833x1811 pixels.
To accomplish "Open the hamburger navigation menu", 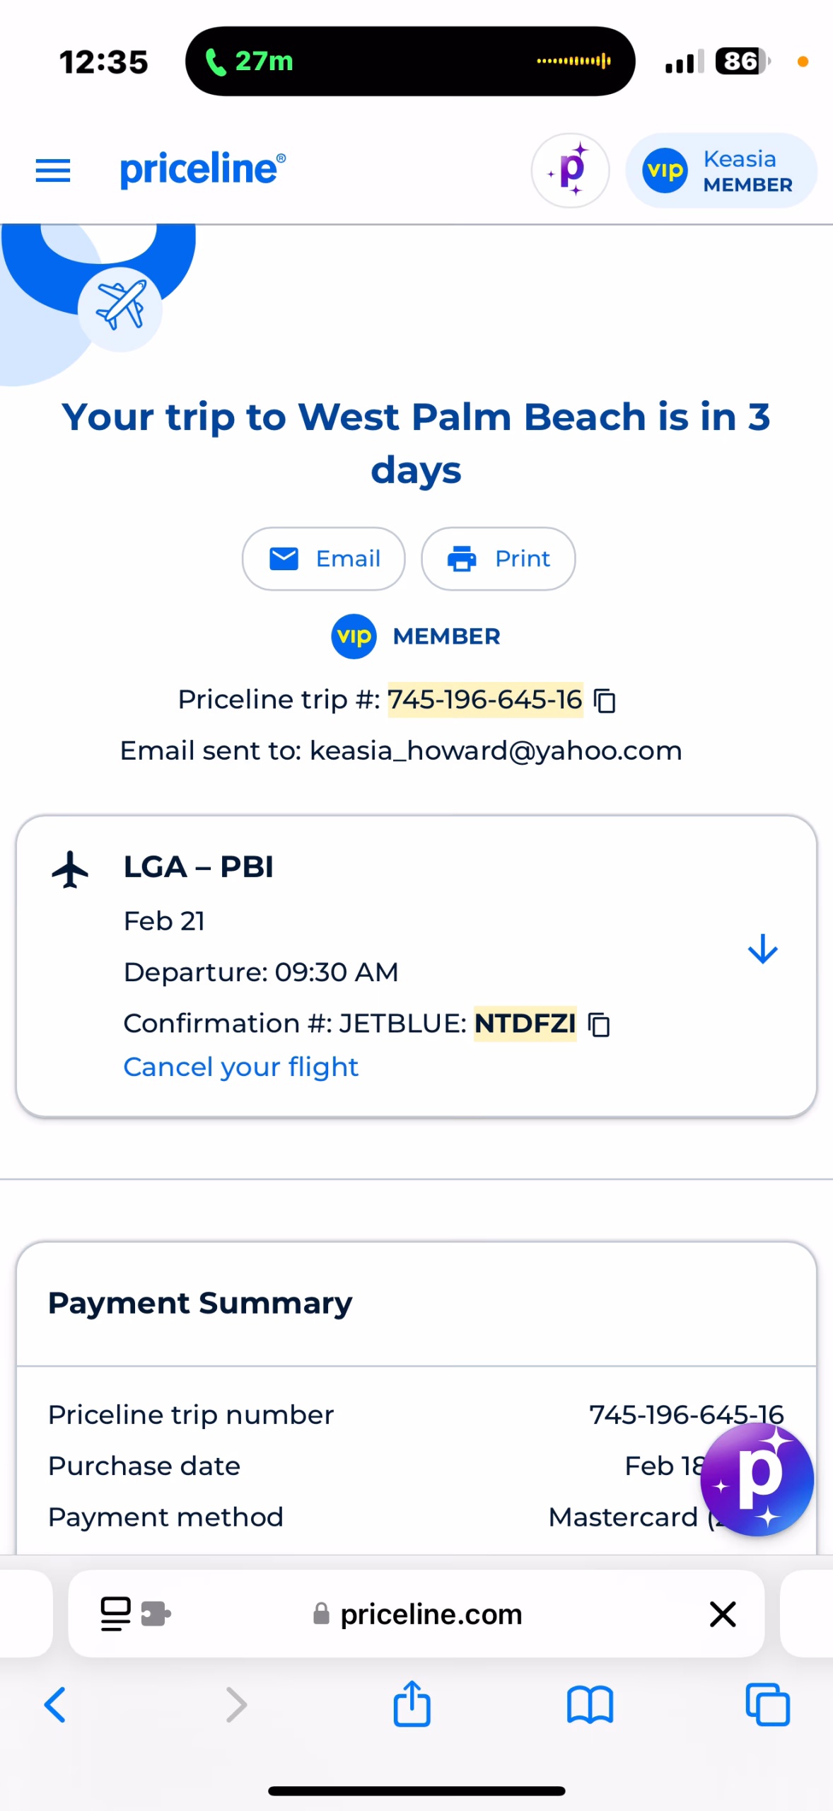I will click(x=53, y=170).
